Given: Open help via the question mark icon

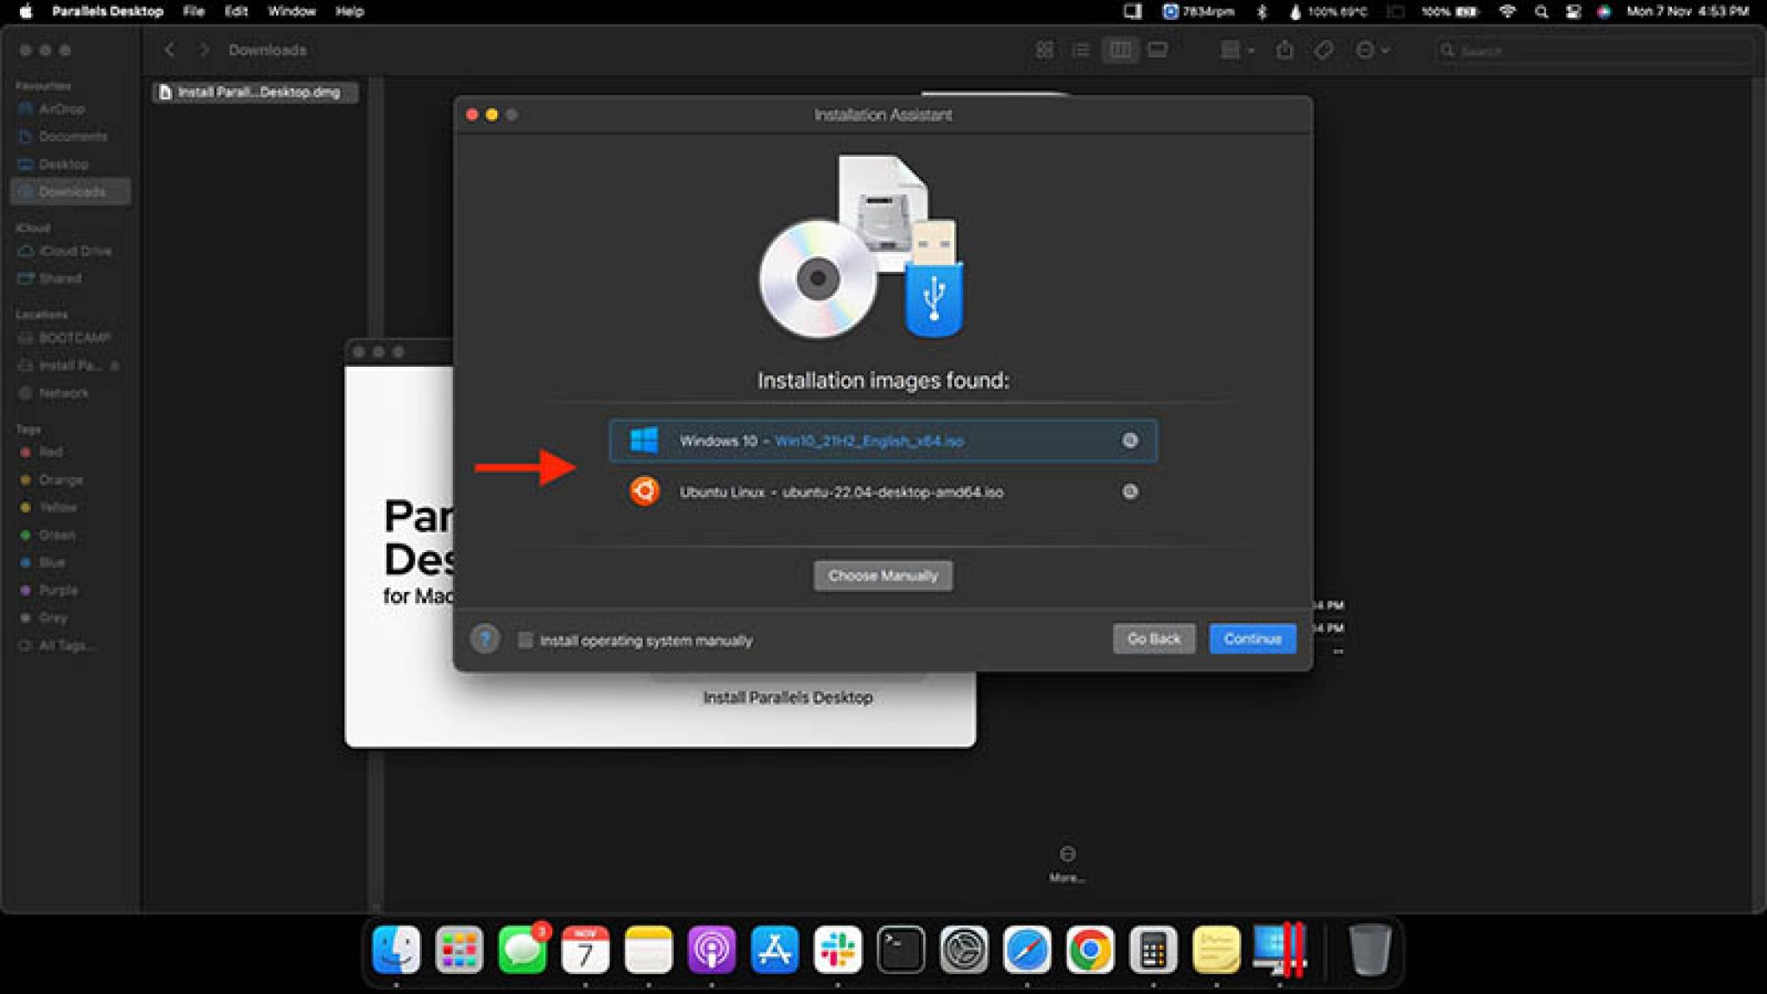Looking at the screenshot, I should (486, 639).
